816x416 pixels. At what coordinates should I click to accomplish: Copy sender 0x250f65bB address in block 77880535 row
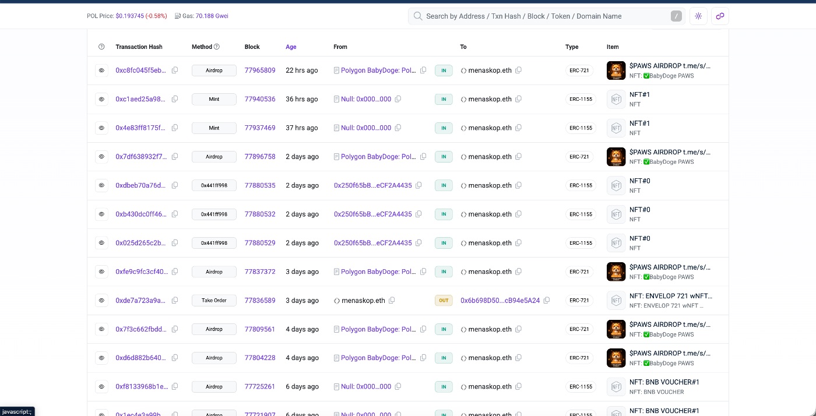tap(418, 185)
